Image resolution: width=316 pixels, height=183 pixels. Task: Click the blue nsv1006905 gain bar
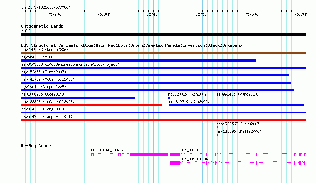78,98
